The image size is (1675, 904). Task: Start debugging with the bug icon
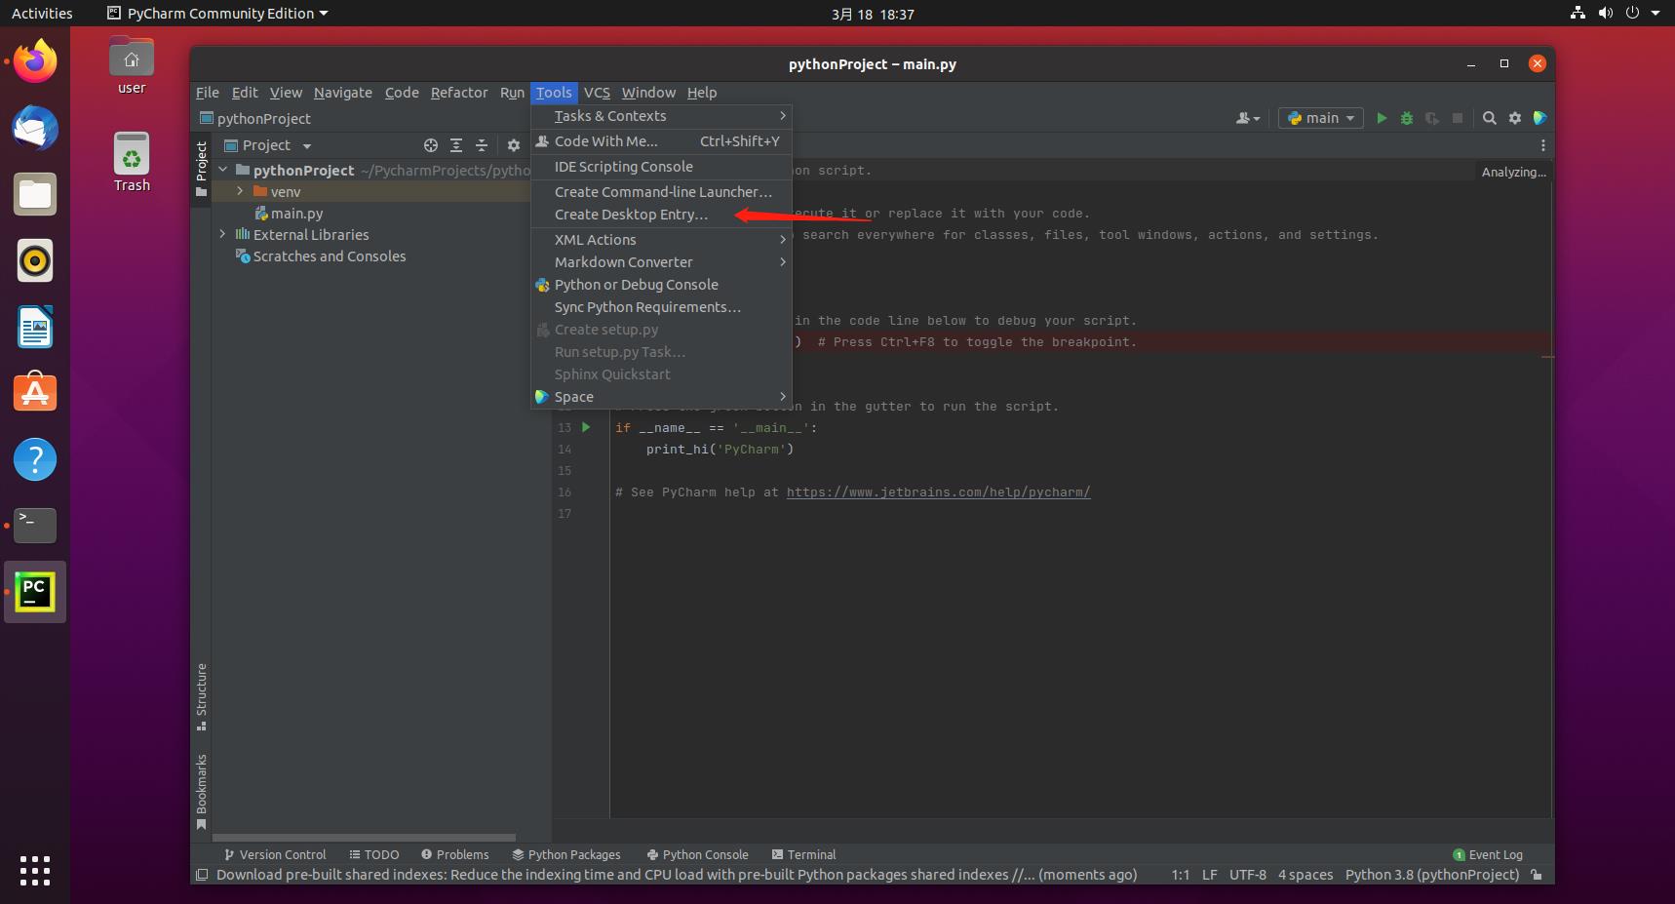[x=1406, y=118]
